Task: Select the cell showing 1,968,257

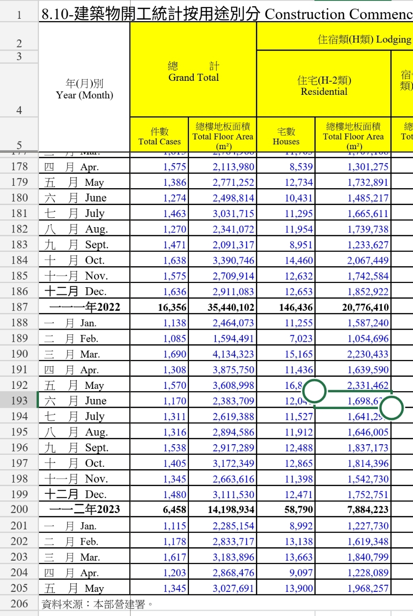Action: [353, 588]
